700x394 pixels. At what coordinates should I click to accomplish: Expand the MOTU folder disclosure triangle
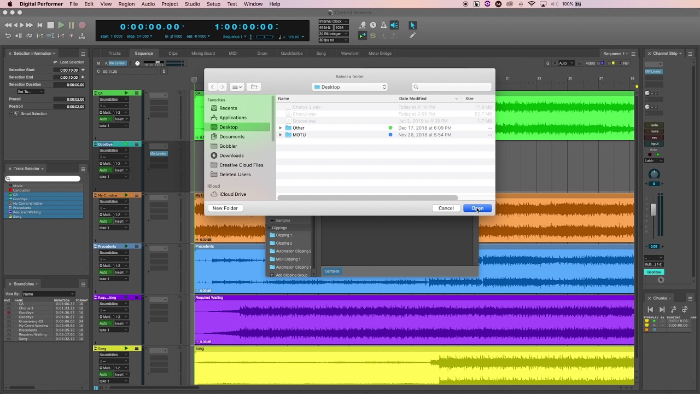(x=281, y=135)
